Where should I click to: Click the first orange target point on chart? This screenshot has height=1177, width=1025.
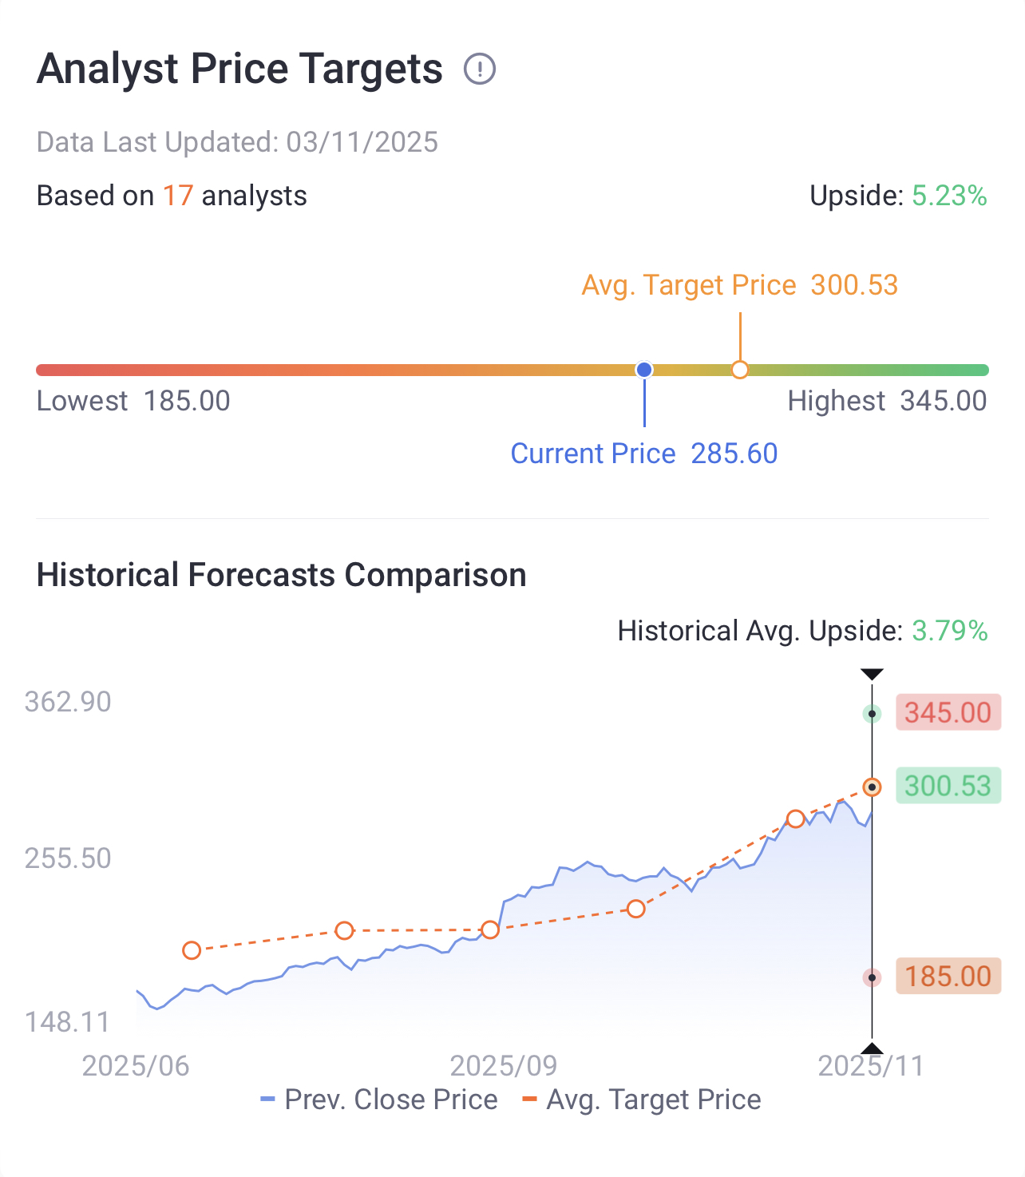(x=192, y=950)
